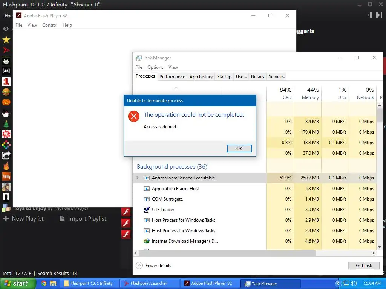Click Task Manager vertical scrollbar up arrow
Viewport: 386px width, 289px height.
380,105
